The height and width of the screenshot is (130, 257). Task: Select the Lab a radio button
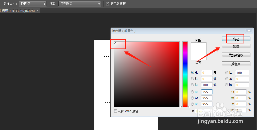pyautogui.click(x=227, y=79)
